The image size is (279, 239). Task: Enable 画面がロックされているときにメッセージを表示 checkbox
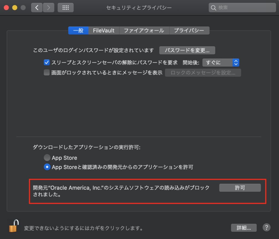pyautogui.click(x=47, y=73)
